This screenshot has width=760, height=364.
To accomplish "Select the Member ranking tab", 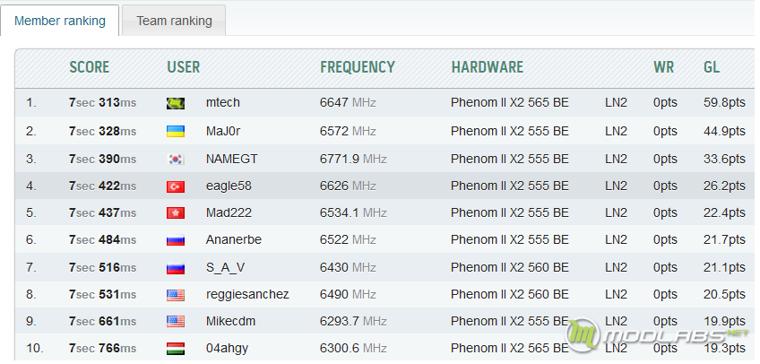I will point(60,21).
